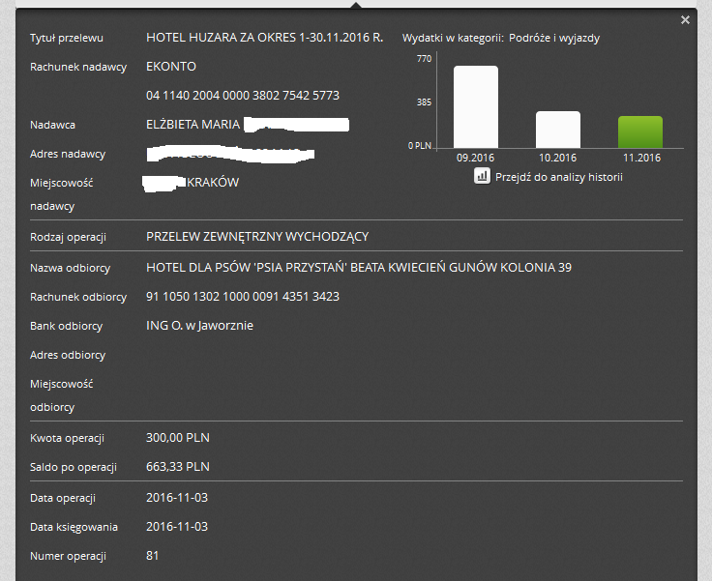Click the operation number 81
Screen dimensions: 712x581
(x=153, y=556)
